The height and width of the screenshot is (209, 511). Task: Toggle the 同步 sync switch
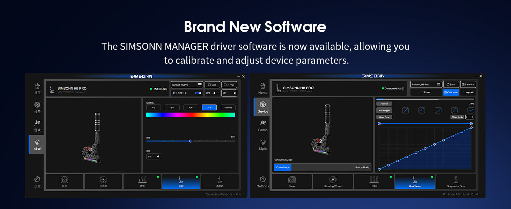[x=216, y=93]
